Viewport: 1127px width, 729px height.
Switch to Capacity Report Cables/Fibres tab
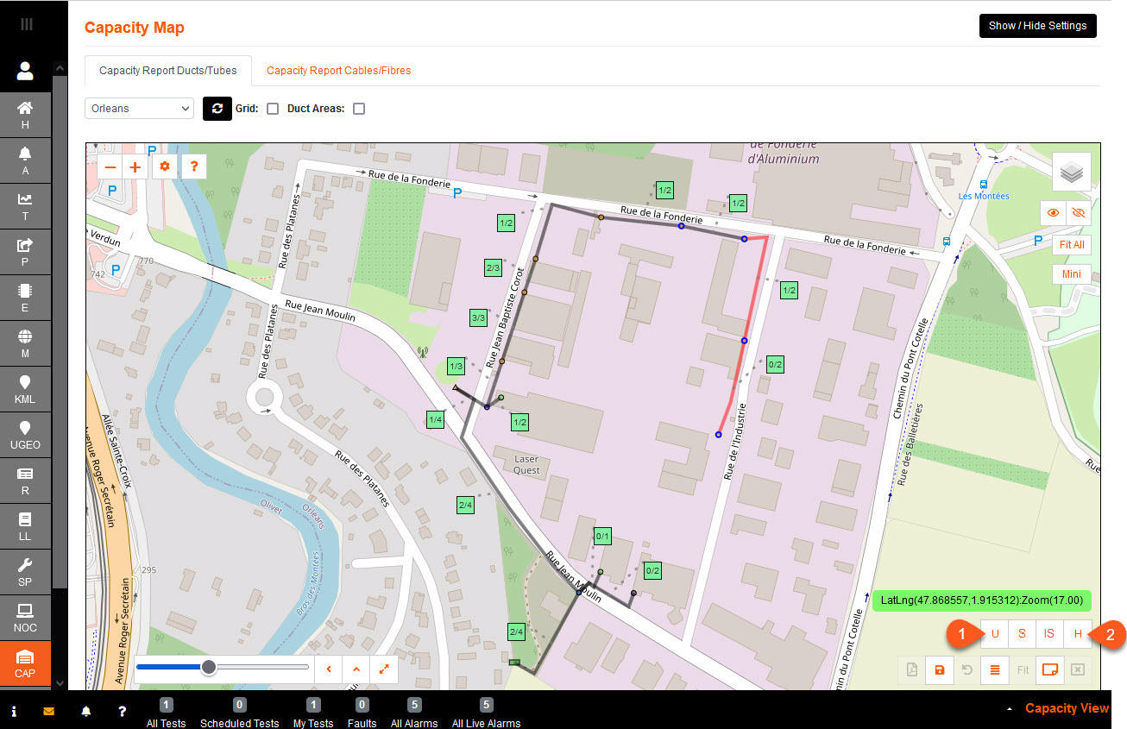(x=338, y=71)
